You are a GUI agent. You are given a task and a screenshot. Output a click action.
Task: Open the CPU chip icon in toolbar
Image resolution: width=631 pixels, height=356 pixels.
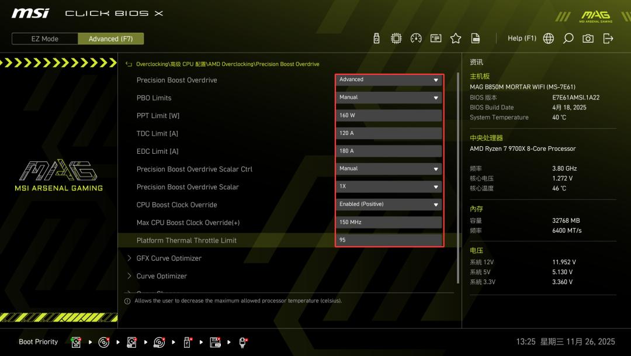click(x=396, y=39)
